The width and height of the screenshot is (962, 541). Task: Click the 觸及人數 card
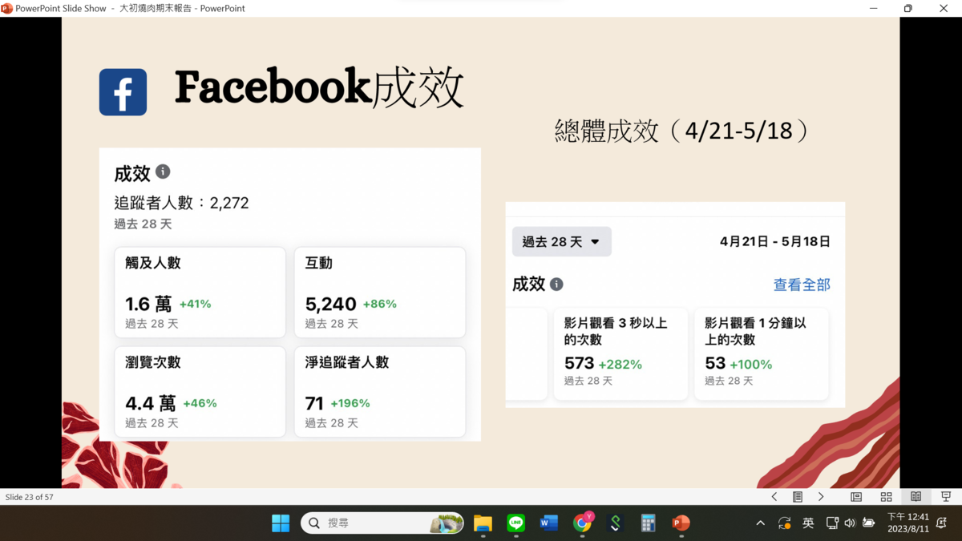coord(200,293)
